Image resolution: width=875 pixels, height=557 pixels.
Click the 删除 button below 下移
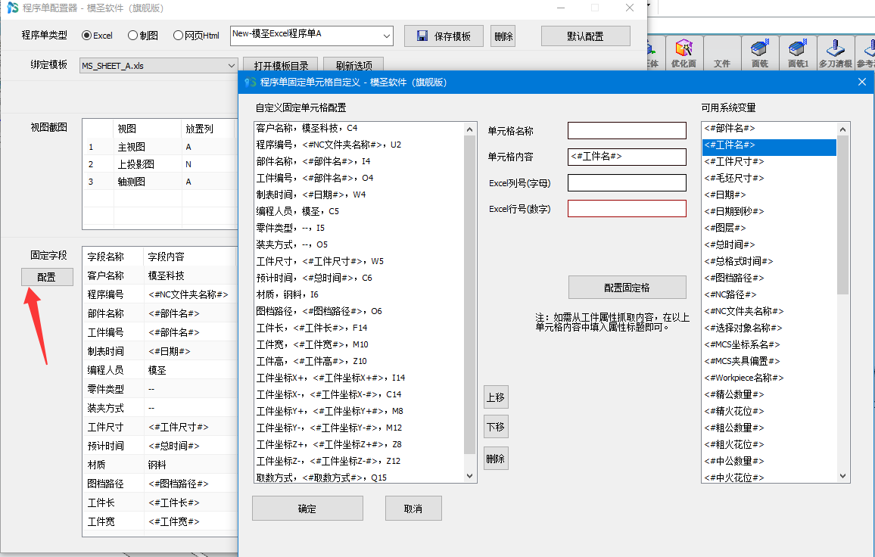[496, 458]
